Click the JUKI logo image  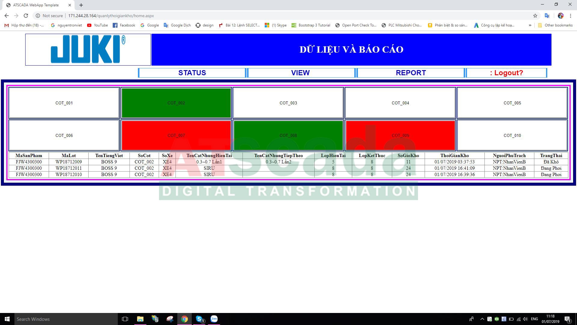88,50
